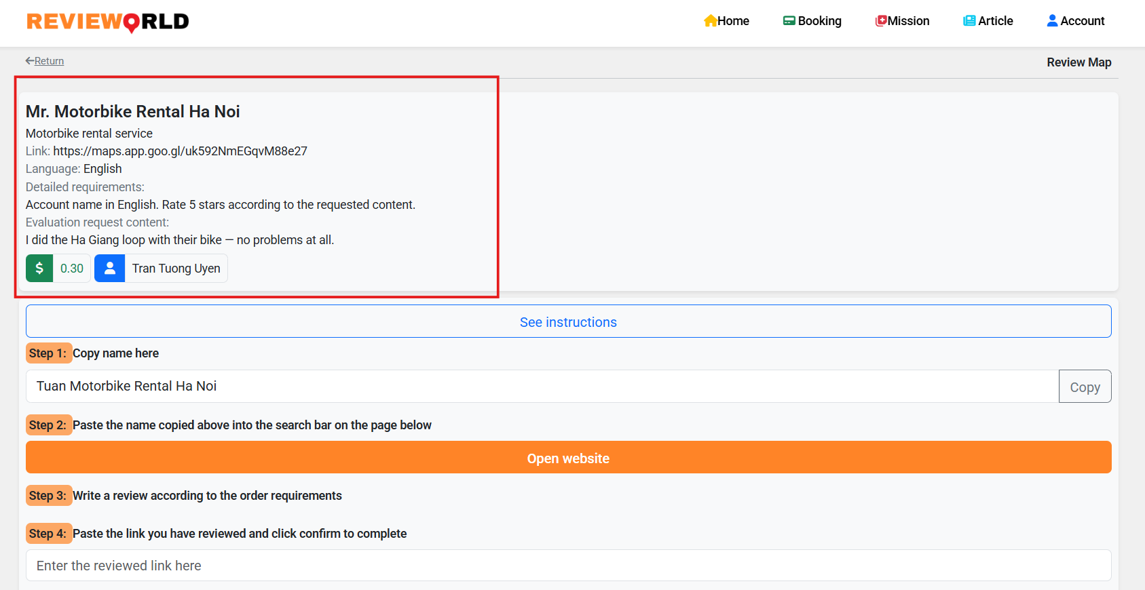
Task: Click the Home house icon
Action: [711, 21]
